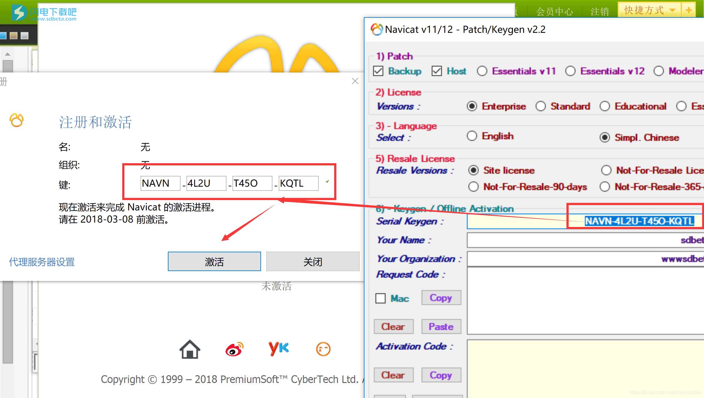The height and width of the screenshot is (398, 704).
Task: Click the orange smiley face icon
Action: [323, 349]
